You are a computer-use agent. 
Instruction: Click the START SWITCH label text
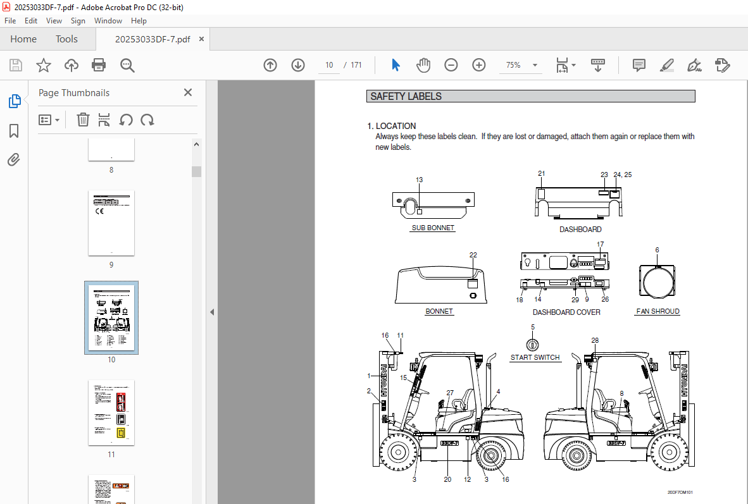535,358
